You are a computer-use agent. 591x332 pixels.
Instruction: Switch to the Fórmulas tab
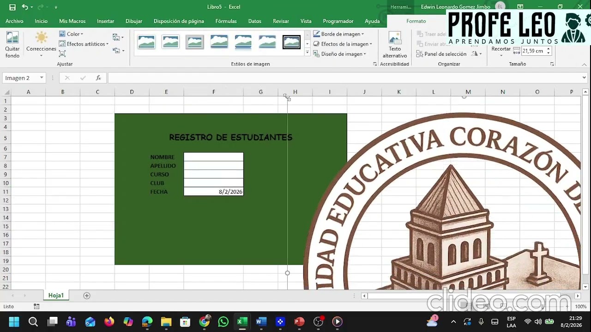tap(226, 21)
